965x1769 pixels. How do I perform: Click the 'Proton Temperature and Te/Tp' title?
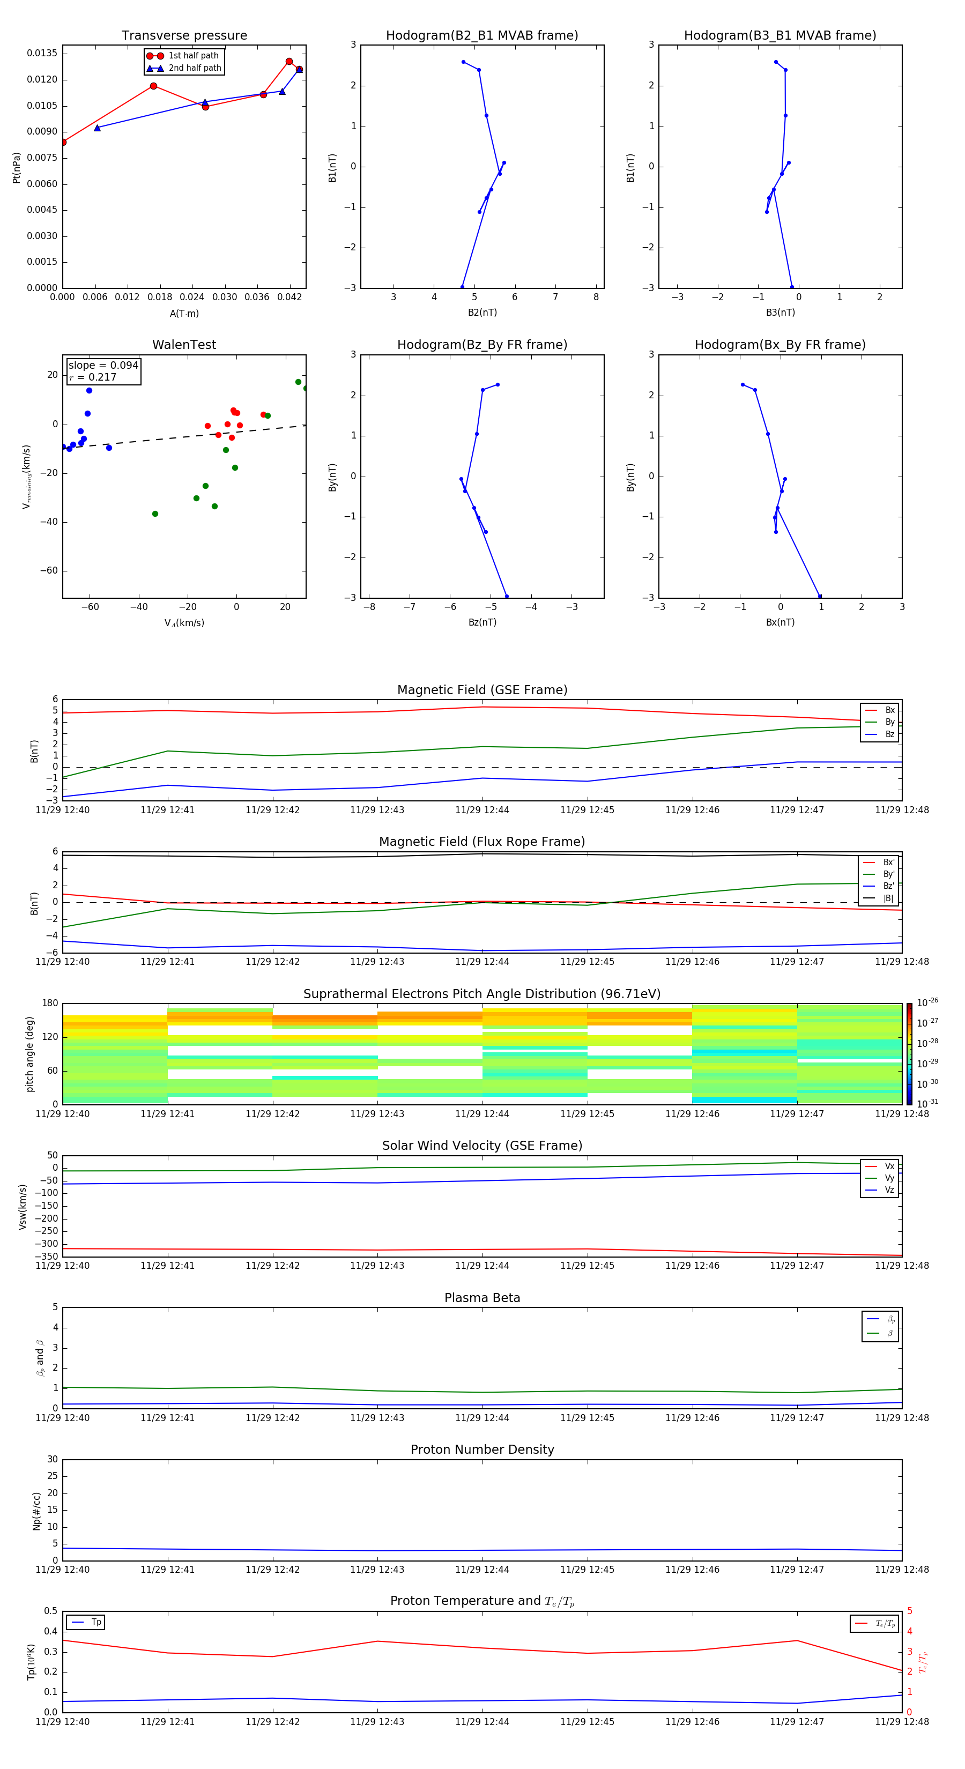pyautogui.click(x=482, y=1601)
